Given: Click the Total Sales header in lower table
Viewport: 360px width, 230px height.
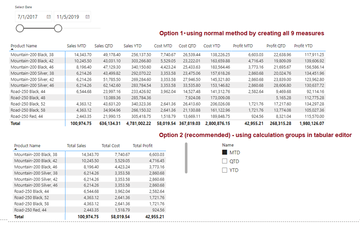Looking at the screenshot, I should pyautogui.click(x=76, y=146).
